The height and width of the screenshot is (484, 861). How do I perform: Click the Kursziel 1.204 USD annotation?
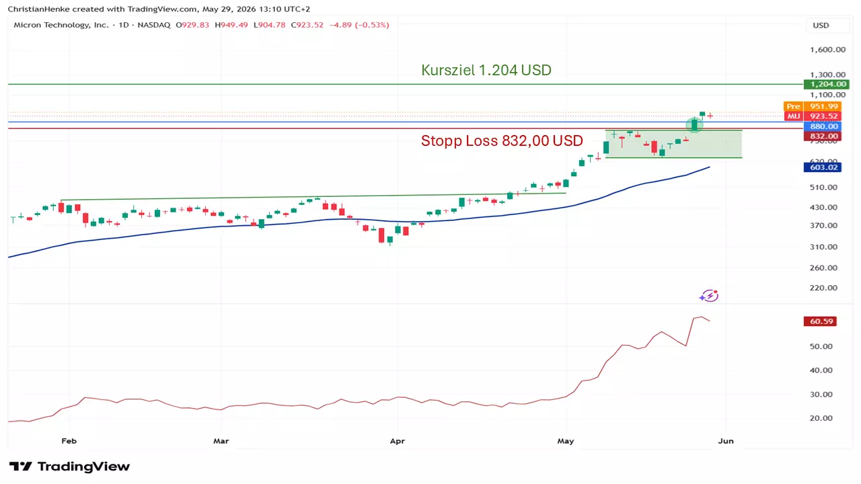pyautogui.click(x=486, y=70)
